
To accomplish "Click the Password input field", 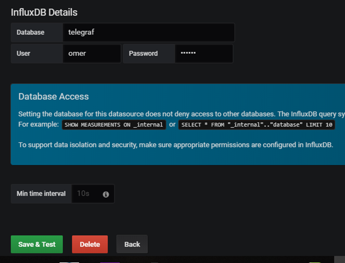I will (204, 53).
